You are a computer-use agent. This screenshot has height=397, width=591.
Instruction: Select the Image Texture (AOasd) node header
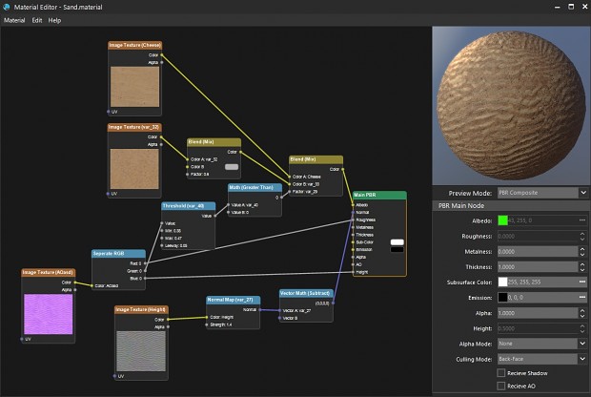click(49, 273)
